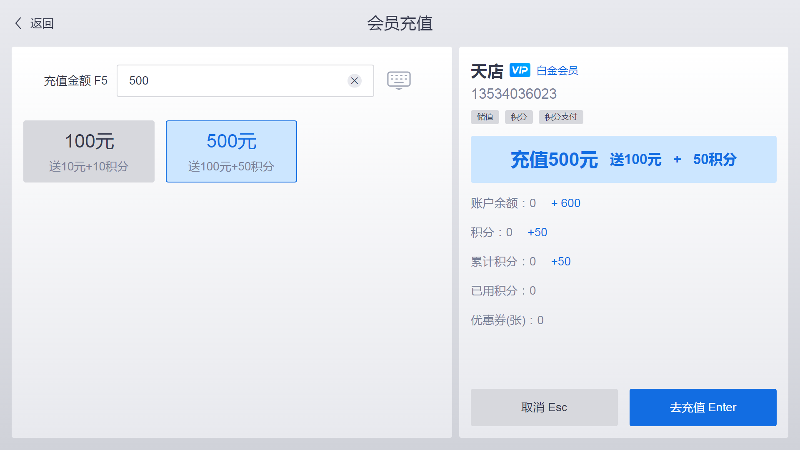Click the 返回 link

click(x=42, y=23)
